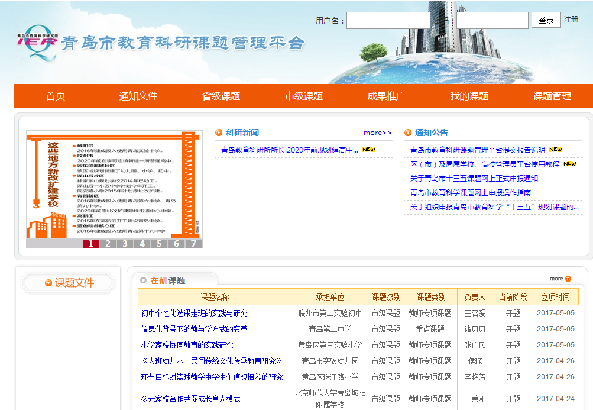
Task: Click the date 2017-04-24
Action: pyautogui.click(x=556, y=399)
